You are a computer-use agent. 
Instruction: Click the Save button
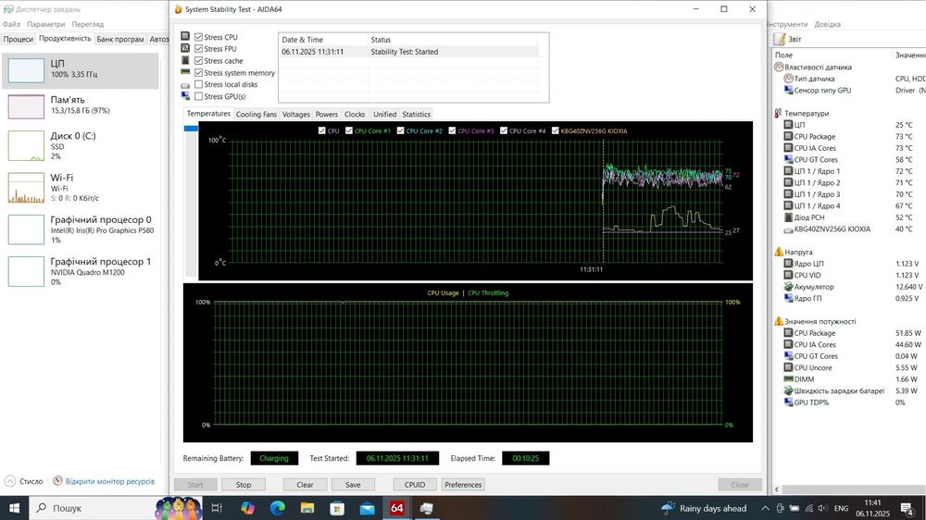tap(353, 485)
